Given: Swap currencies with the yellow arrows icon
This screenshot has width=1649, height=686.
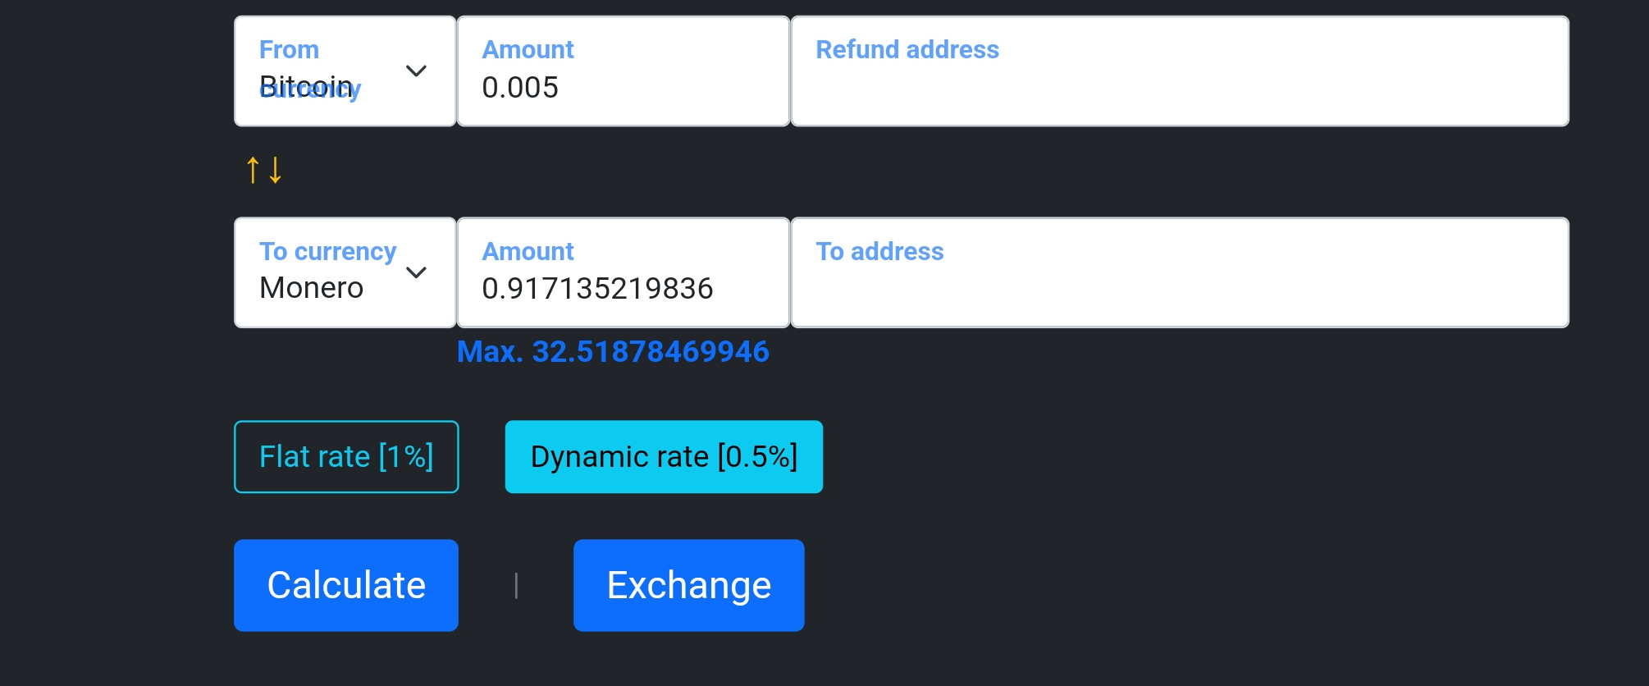Looking at the screenshot, I should 264,170.
